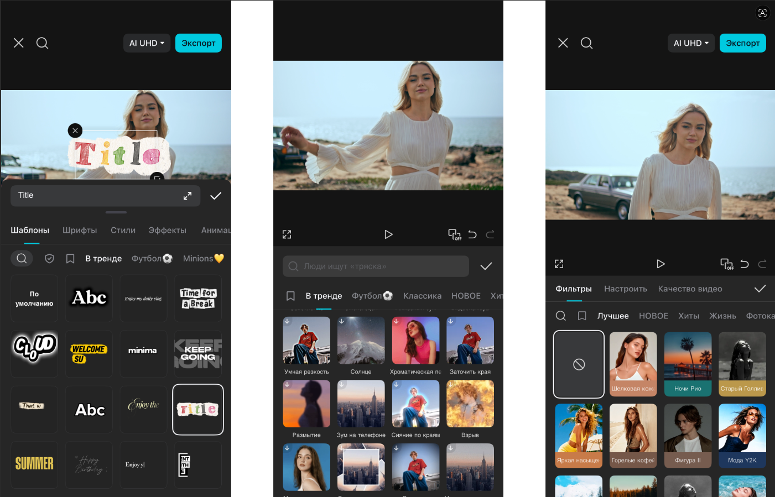775x497 pixels.
Task: Click Экспорт in the right screen
Action: point(743,43)
